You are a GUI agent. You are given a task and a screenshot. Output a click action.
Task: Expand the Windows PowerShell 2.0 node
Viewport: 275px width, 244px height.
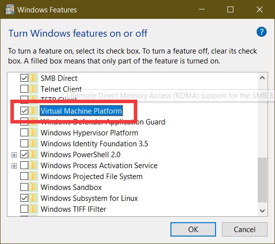pyautogui.click(x=14, y=155)
